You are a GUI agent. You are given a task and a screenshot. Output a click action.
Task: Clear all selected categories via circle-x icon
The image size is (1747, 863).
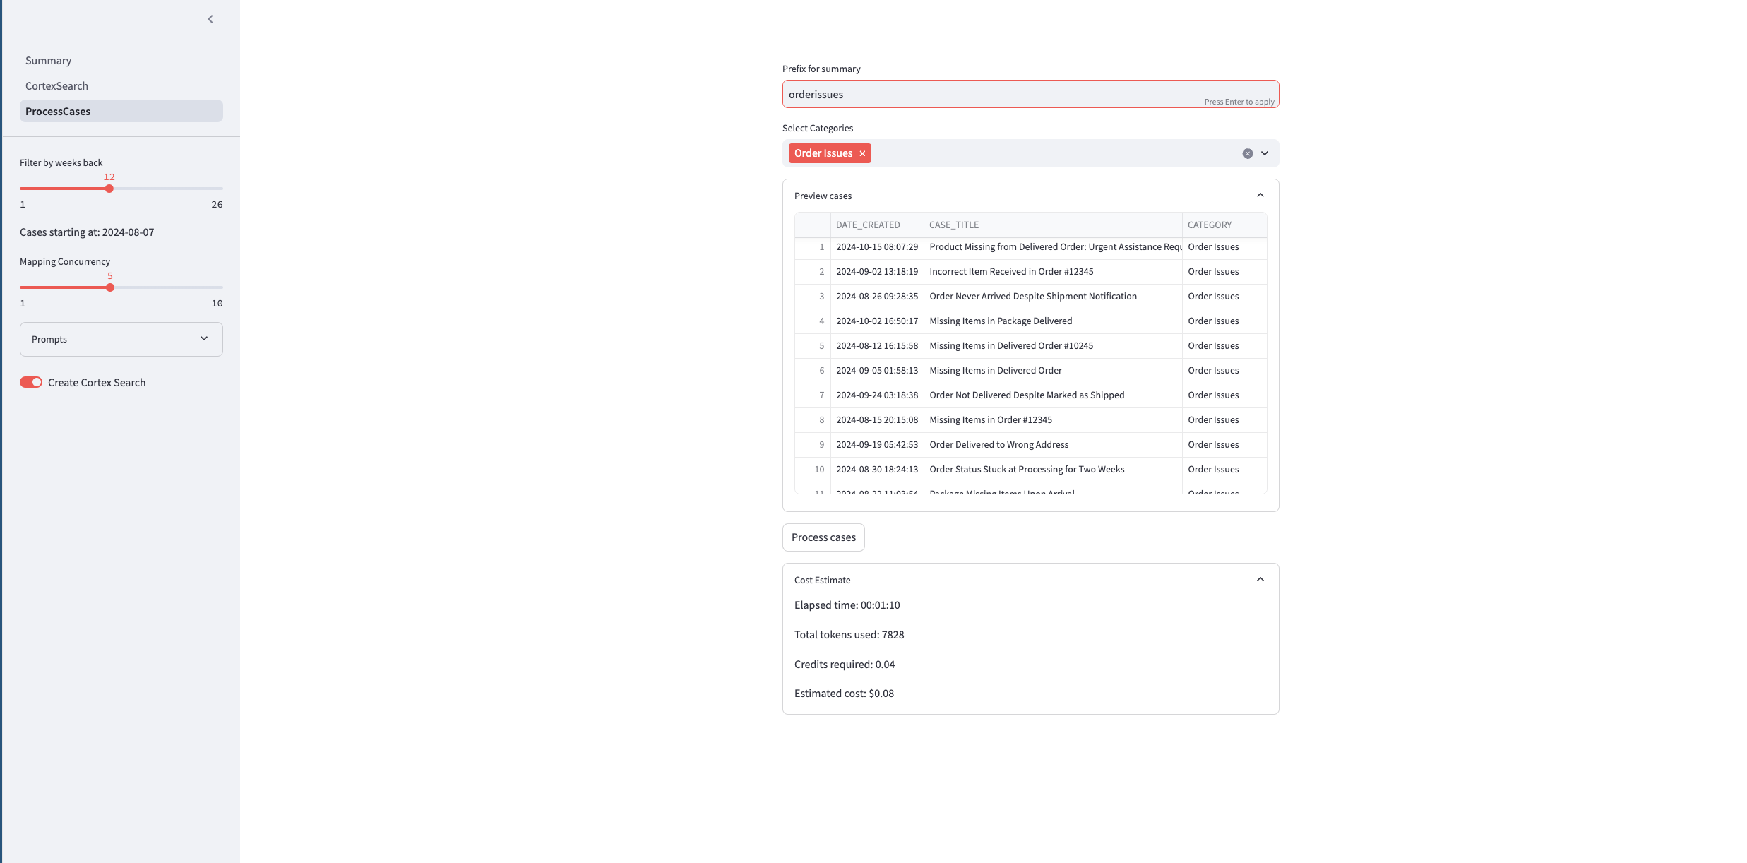(1247, 153)
